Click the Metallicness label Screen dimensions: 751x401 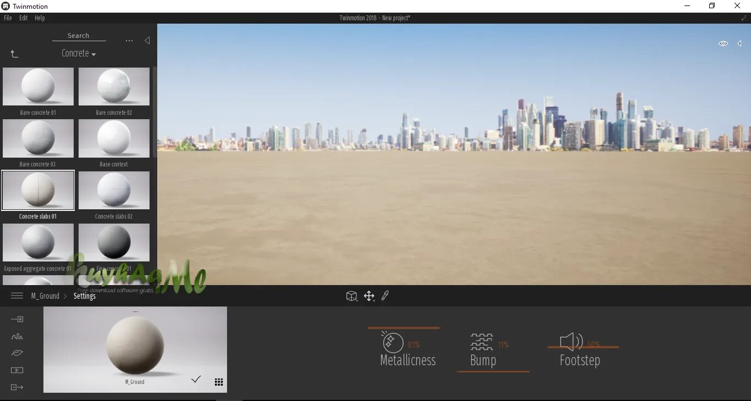click(x=408, y=360)
